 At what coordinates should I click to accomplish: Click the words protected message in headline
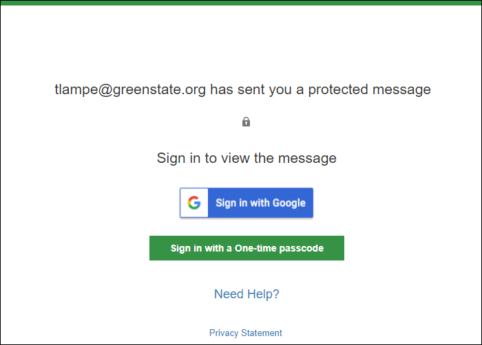pyautogui.click(x=370, y=89)
